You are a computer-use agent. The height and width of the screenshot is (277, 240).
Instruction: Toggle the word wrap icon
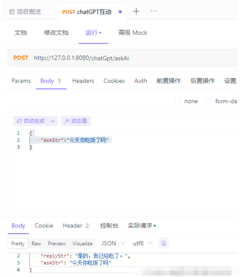pyautogui.click(x=164, y=243)
